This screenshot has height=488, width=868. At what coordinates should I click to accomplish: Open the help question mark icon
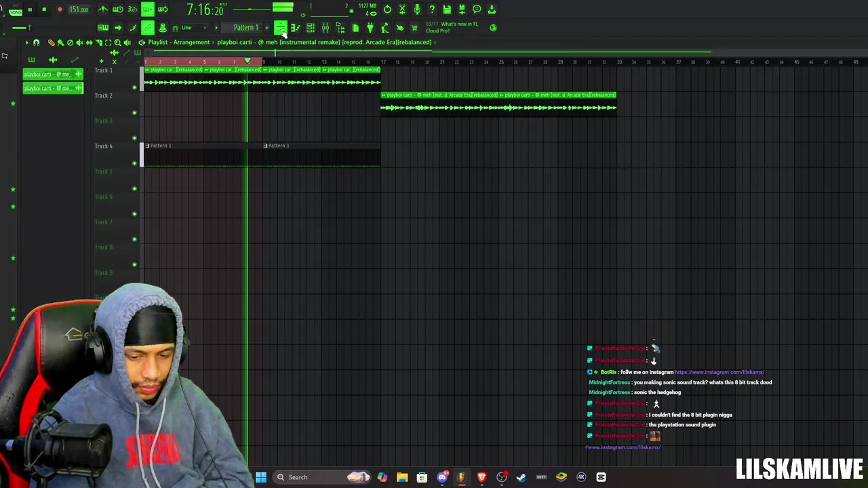432,9
